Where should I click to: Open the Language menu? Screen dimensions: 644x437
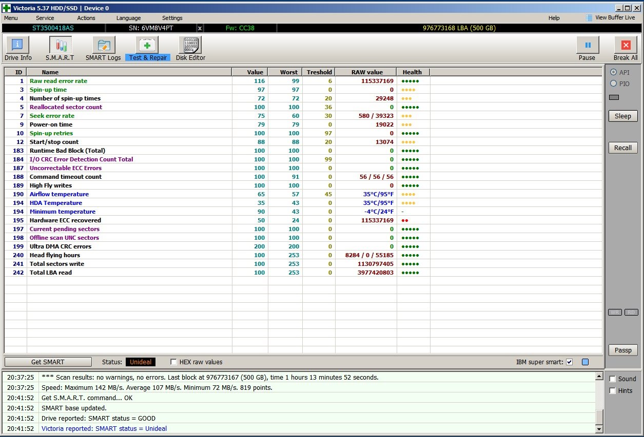pyautogui.click(x=128, y=18)
